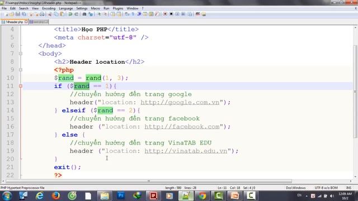
Task: Zoom in on the editor text
Action: (99, 14)
